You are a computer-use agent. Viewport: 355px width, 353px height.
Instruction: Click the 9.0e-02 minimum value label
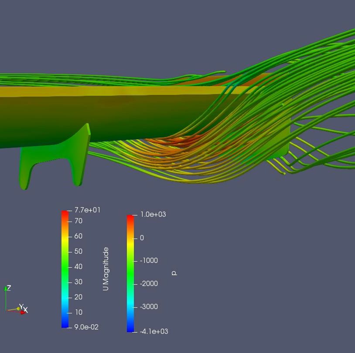pos(86,327)
